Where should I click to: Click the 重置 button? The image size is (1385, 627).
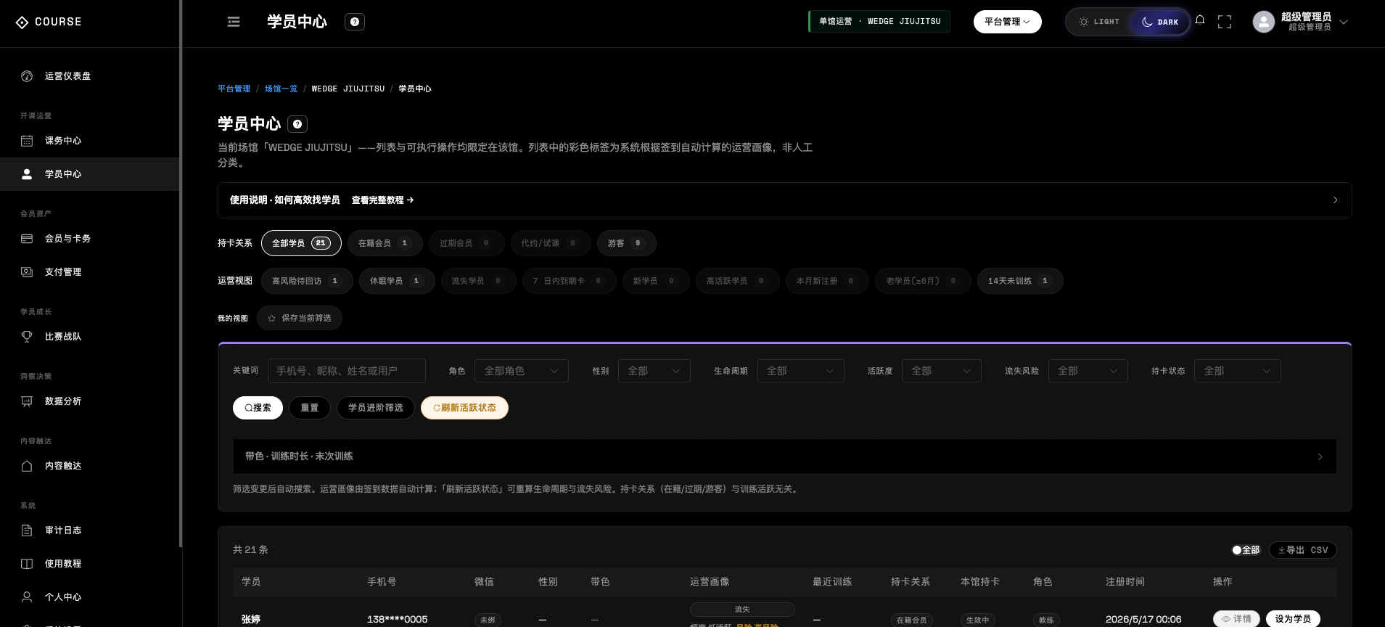[x=310, y=408]
